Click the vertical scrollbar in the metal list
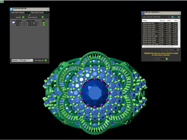 179,25
